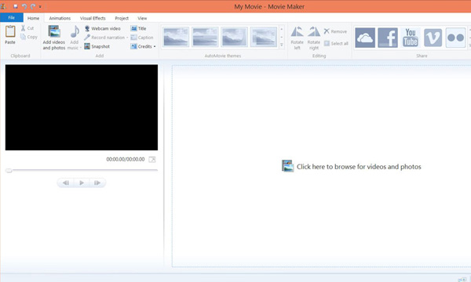Toggle full screen preview icon
The image size is (471, 282).
pos(152,160)
